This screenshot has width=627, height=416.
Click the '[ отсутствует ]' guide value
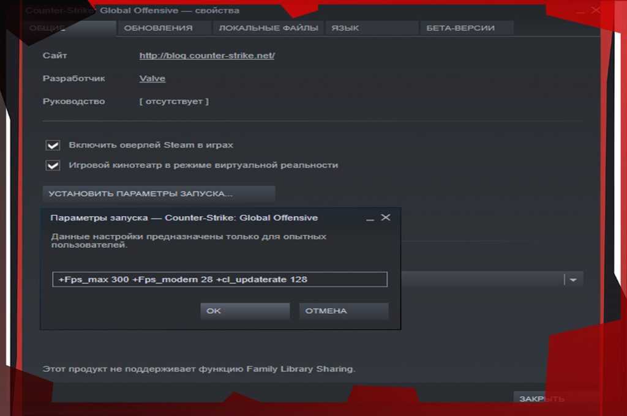174,102
